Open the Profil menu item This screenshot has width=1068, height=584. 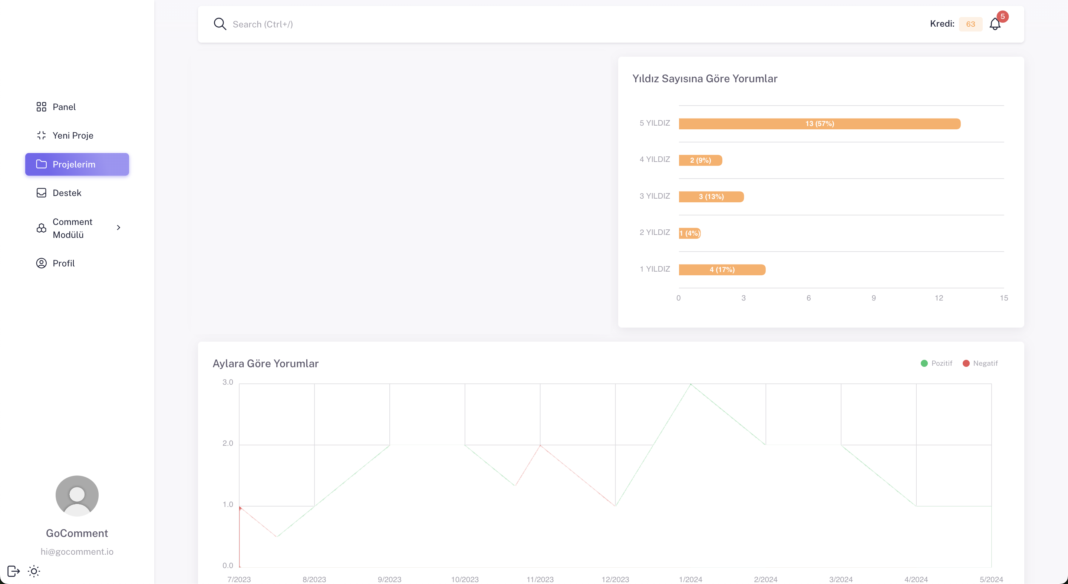coord(77,263)
